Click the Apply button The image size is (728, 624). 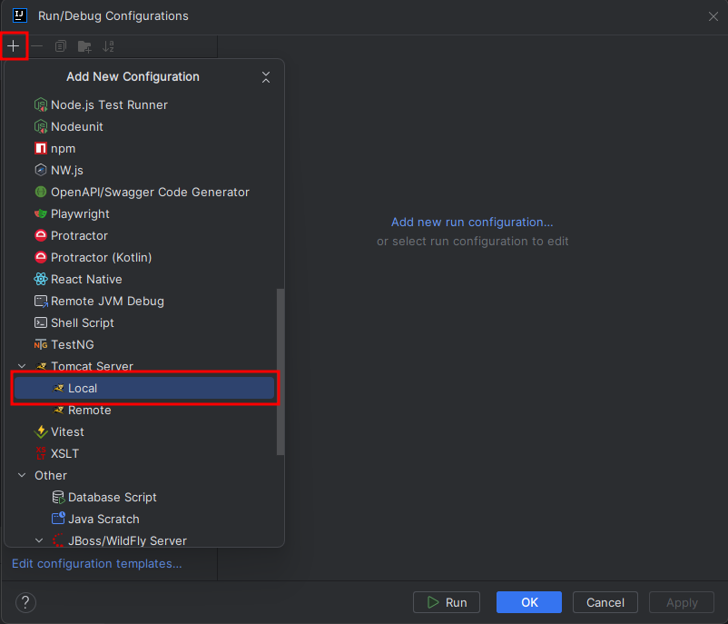tap(682, 602)
